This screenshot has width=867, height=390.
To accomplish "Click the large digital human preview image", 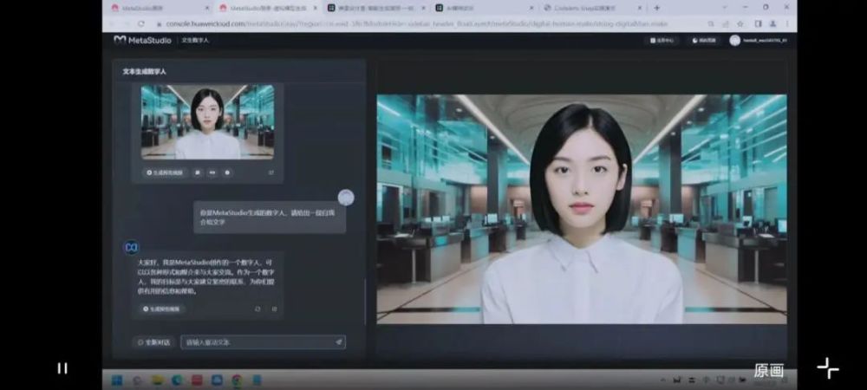I will 582,209.
